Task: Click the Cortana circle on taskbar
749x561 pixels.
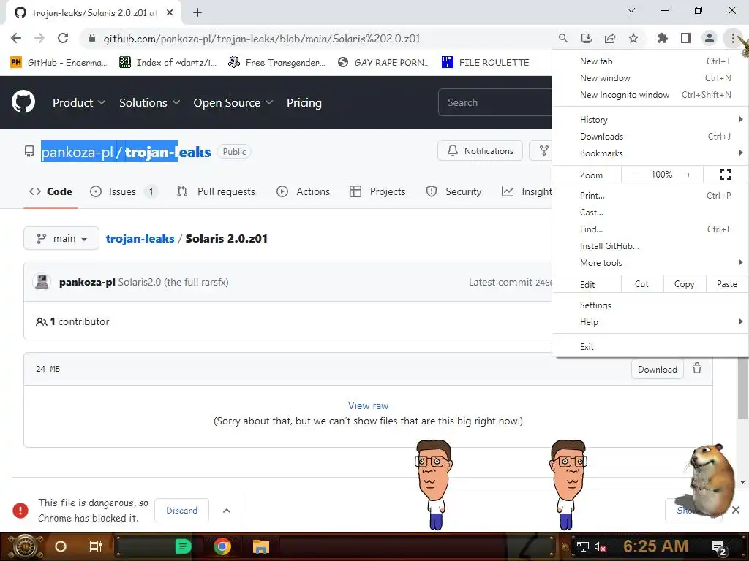Action: [61, 546]
